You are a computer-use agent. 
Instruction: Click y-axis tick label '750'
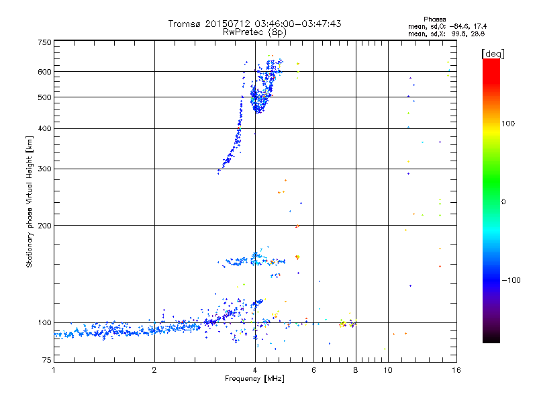[44, 42]
